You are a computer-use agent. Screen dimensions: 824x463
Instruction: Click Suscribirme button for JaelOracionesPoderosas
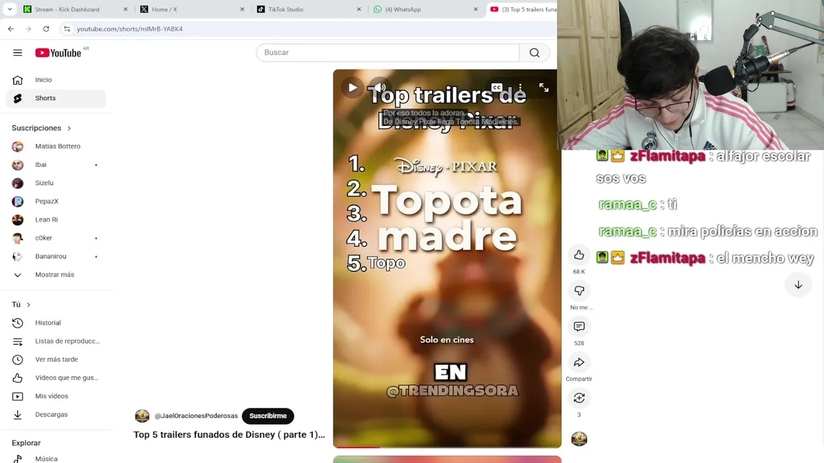[x=268, y=416]
